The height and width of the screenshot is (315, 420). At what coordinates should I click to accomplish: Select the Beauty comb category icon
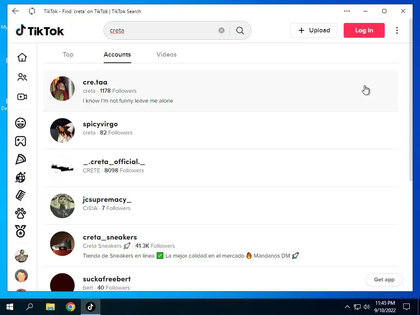coord(21,195)
